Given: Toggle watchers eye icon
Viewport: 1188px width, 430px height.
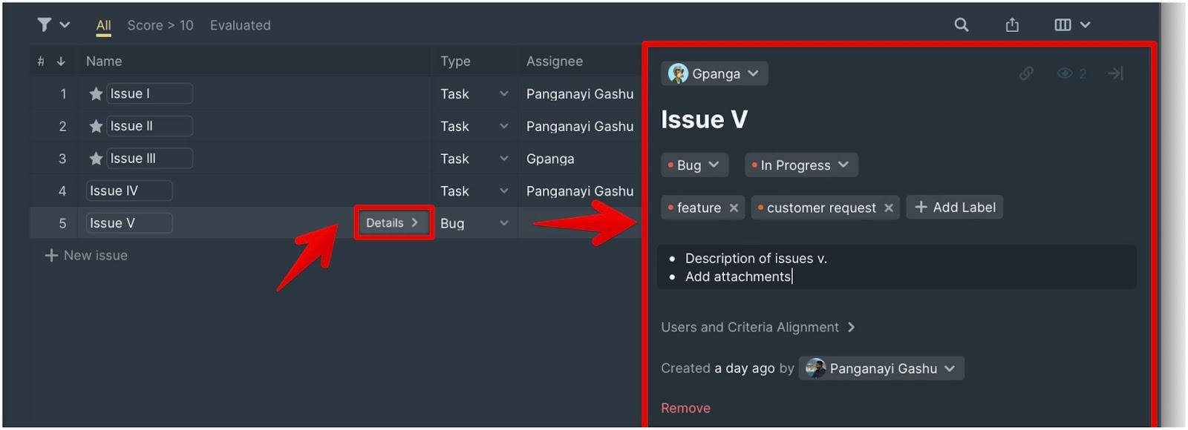Looking at the screenshot, I should (1065, 73).
